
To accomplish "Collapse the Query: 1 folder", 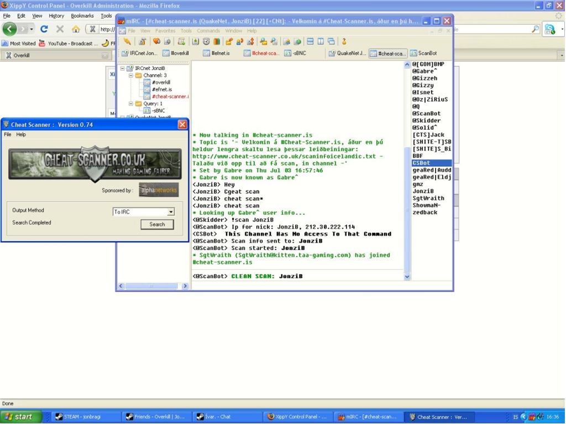I will tap(130, 103).
